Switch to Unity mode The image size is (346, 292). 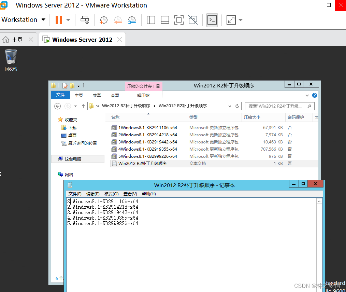click(193, 20)
